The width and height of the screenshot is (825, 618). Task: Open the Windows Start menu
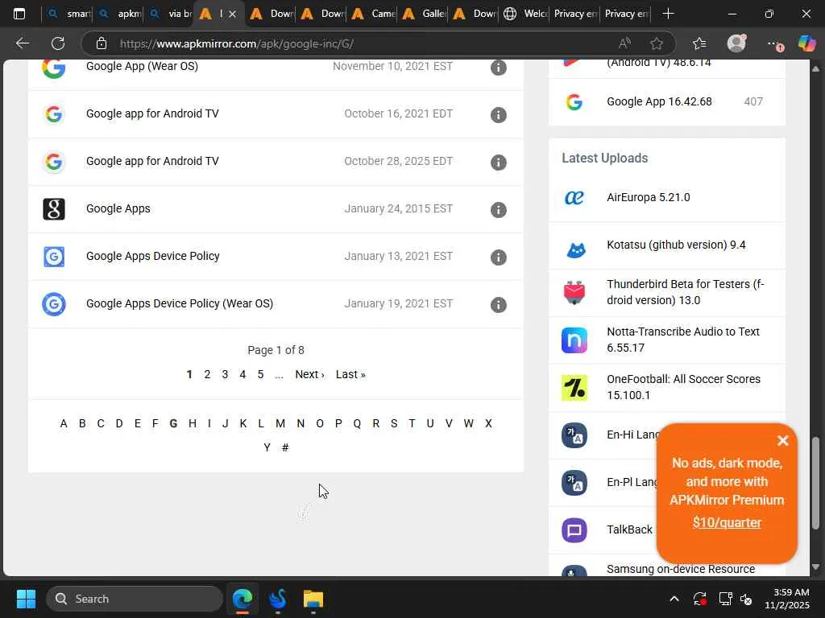[26, 599]
